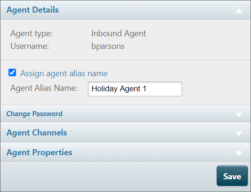Click blank space inside alias field after text

tap(164, 89)
